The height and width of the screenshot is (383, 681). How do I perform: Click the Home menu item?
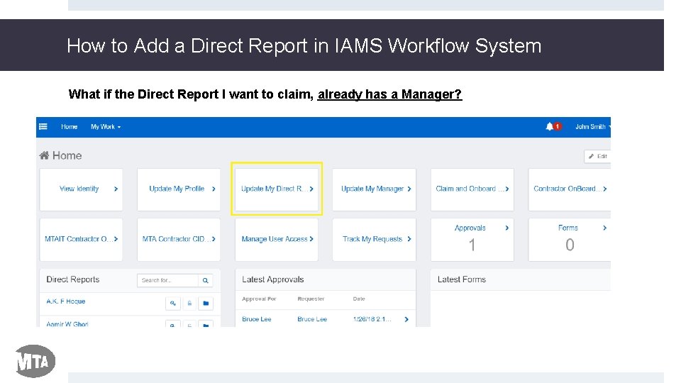click(69, 127)
